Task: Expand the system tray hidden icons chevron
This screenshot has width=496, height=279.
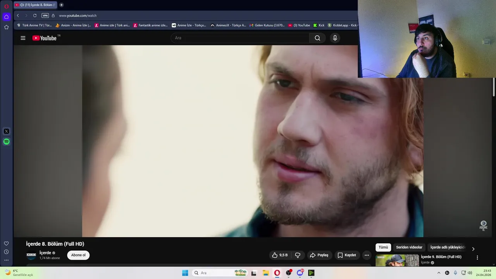Action: [439, 273]
